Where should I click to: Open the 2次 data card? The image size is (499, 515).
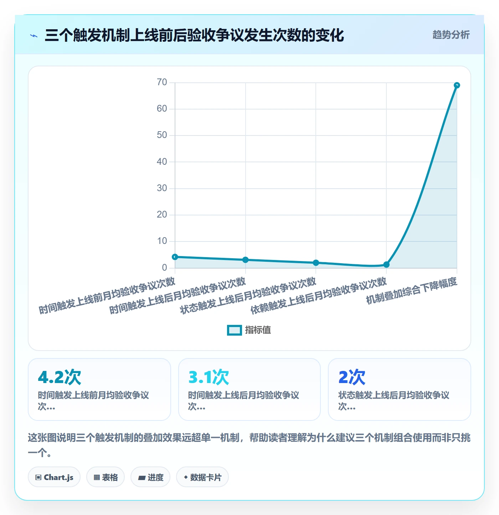pos(400,389)
